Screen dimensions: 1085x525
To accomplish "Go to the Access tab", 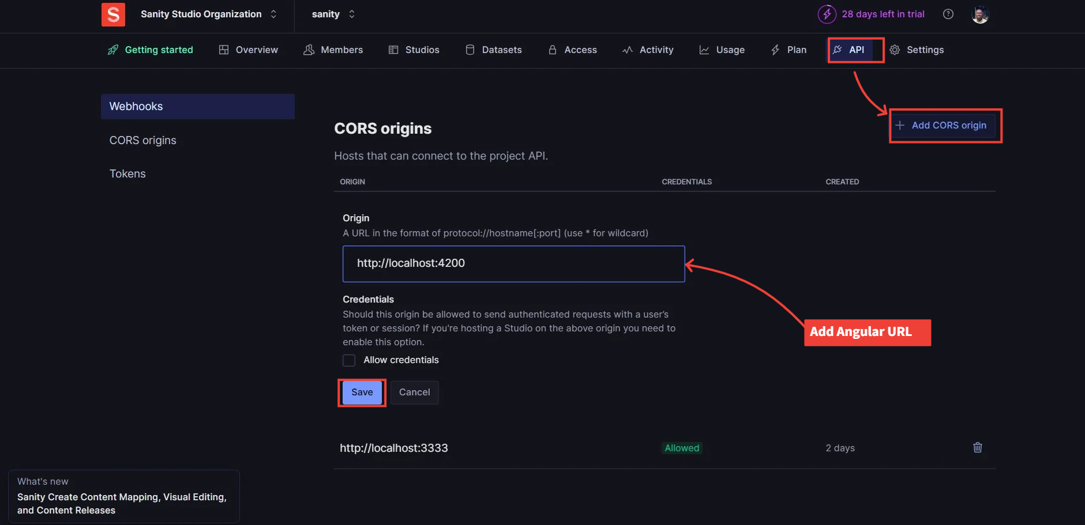I will pos(572,50).
